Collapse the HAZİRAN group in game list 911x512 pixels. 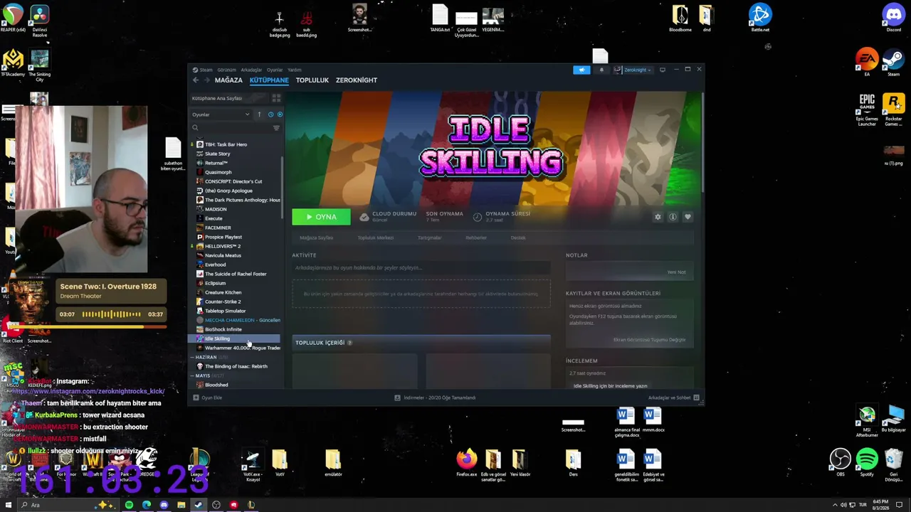pos(192,357)
